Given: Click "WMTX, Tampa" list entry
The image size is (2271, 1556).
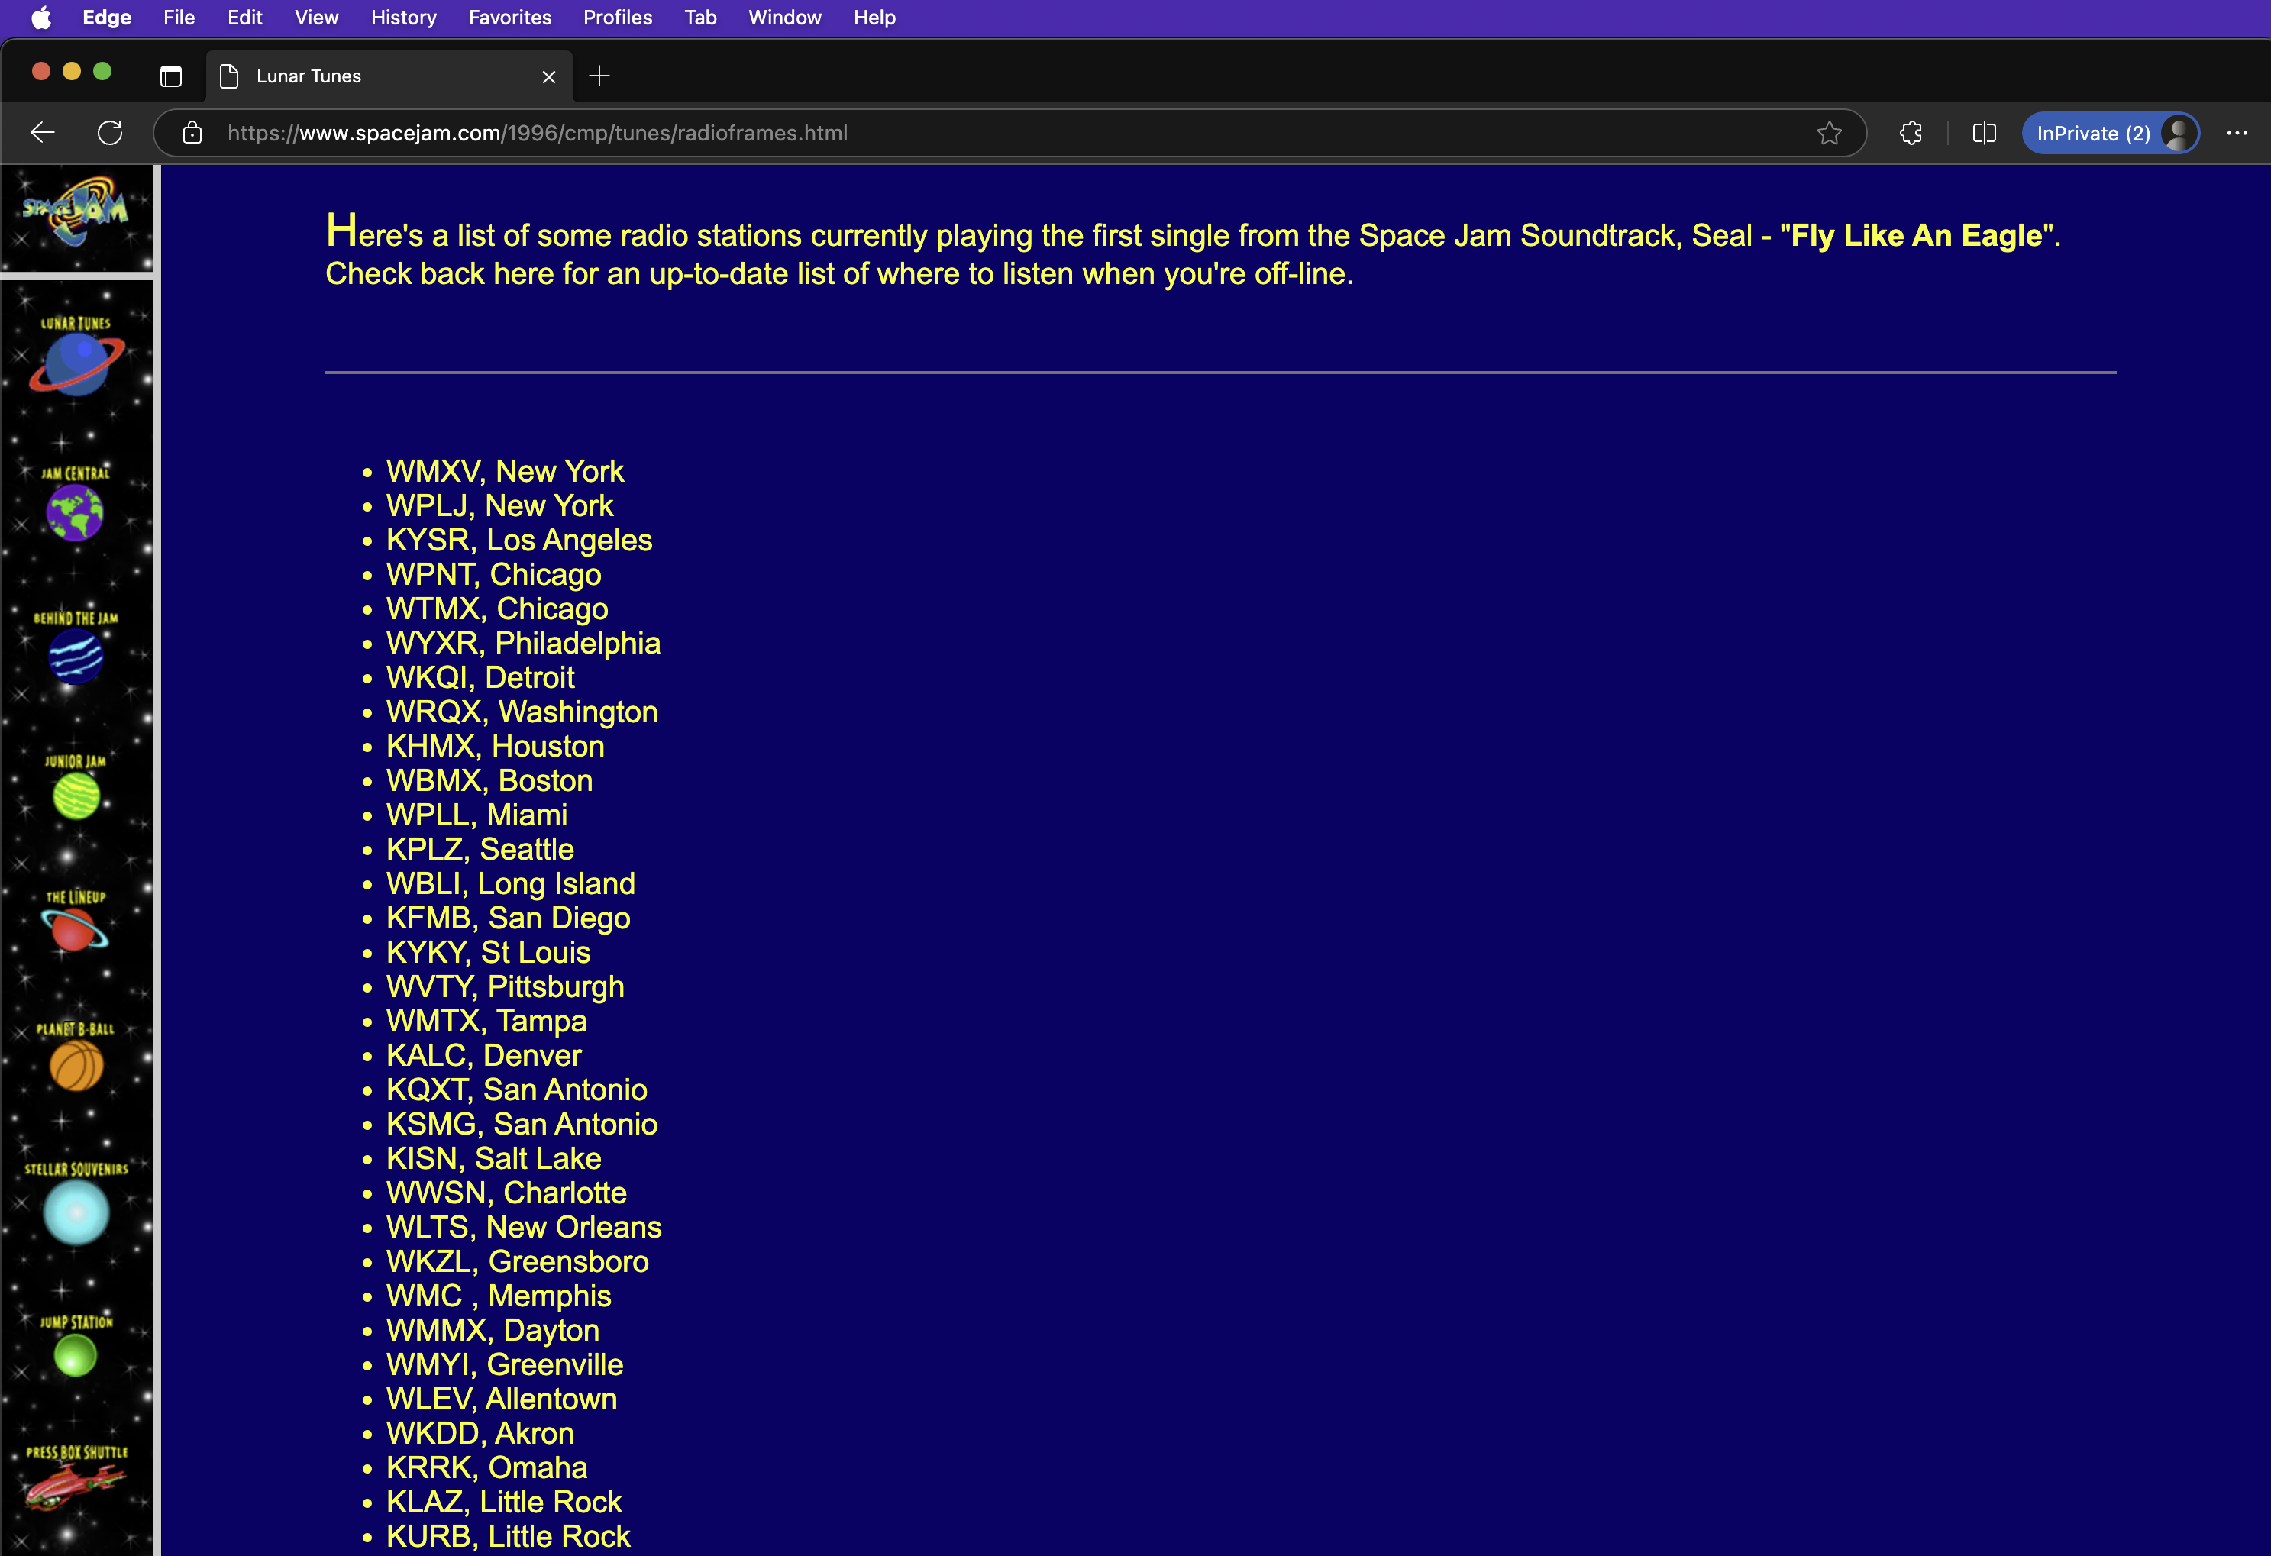Looking at the screenshot, I should (486, 1021).
